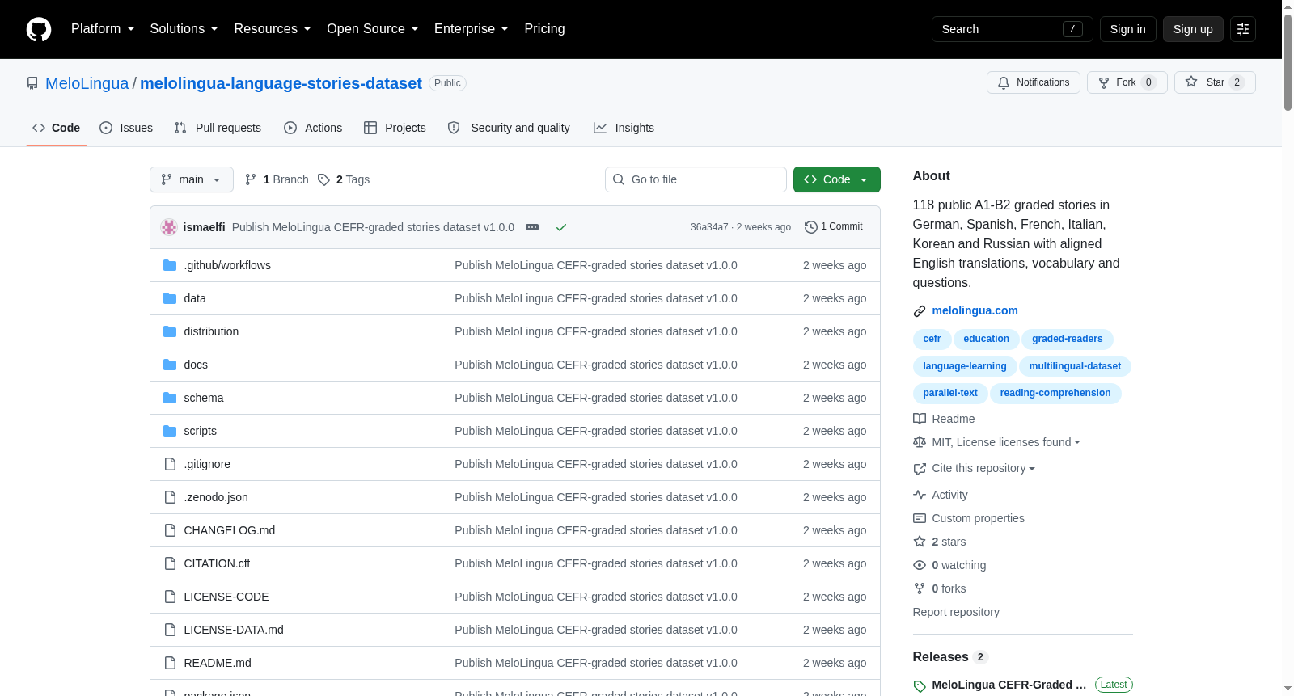This screenshot has height=696, width=1294.
Task: Click the folder icon for .github/workflows
Action: [x=170, y=265]
